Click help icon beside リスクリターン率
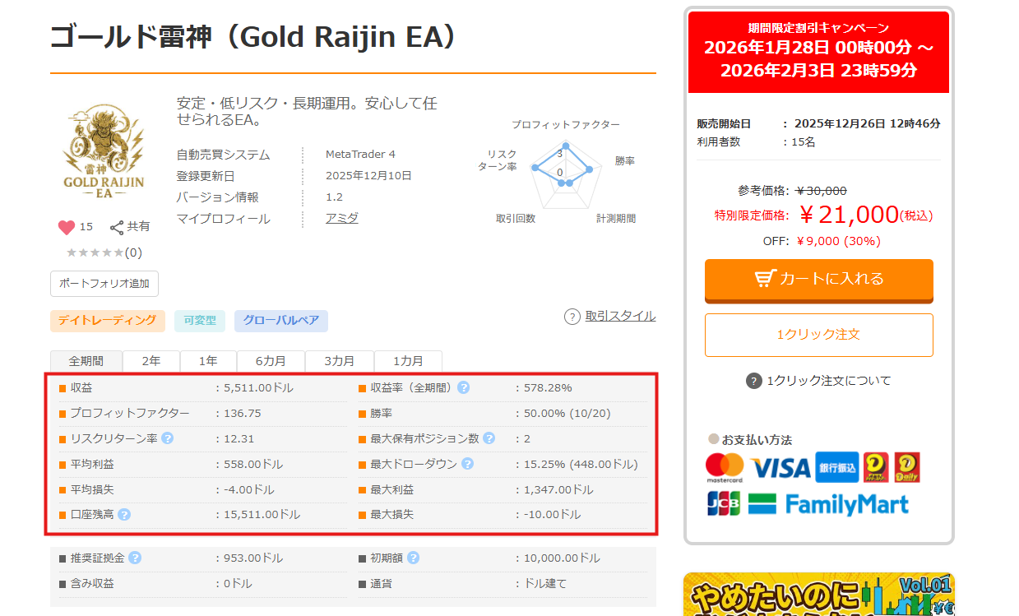The width and height of the screenshot is (1019, 616). click(x=168, y=438)
